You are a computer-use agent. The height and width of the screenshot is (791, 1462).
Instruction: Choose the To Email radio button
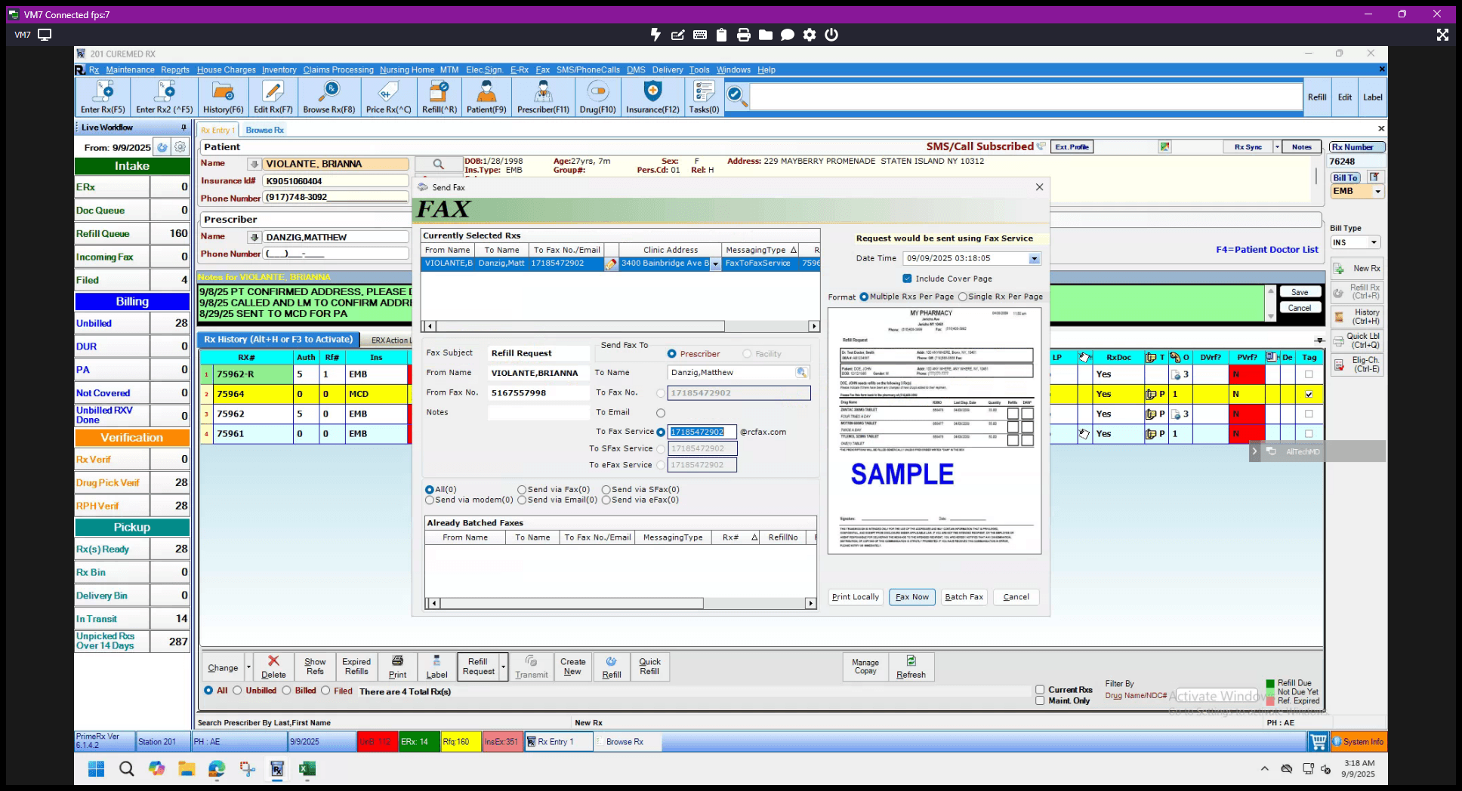[661, 413]
